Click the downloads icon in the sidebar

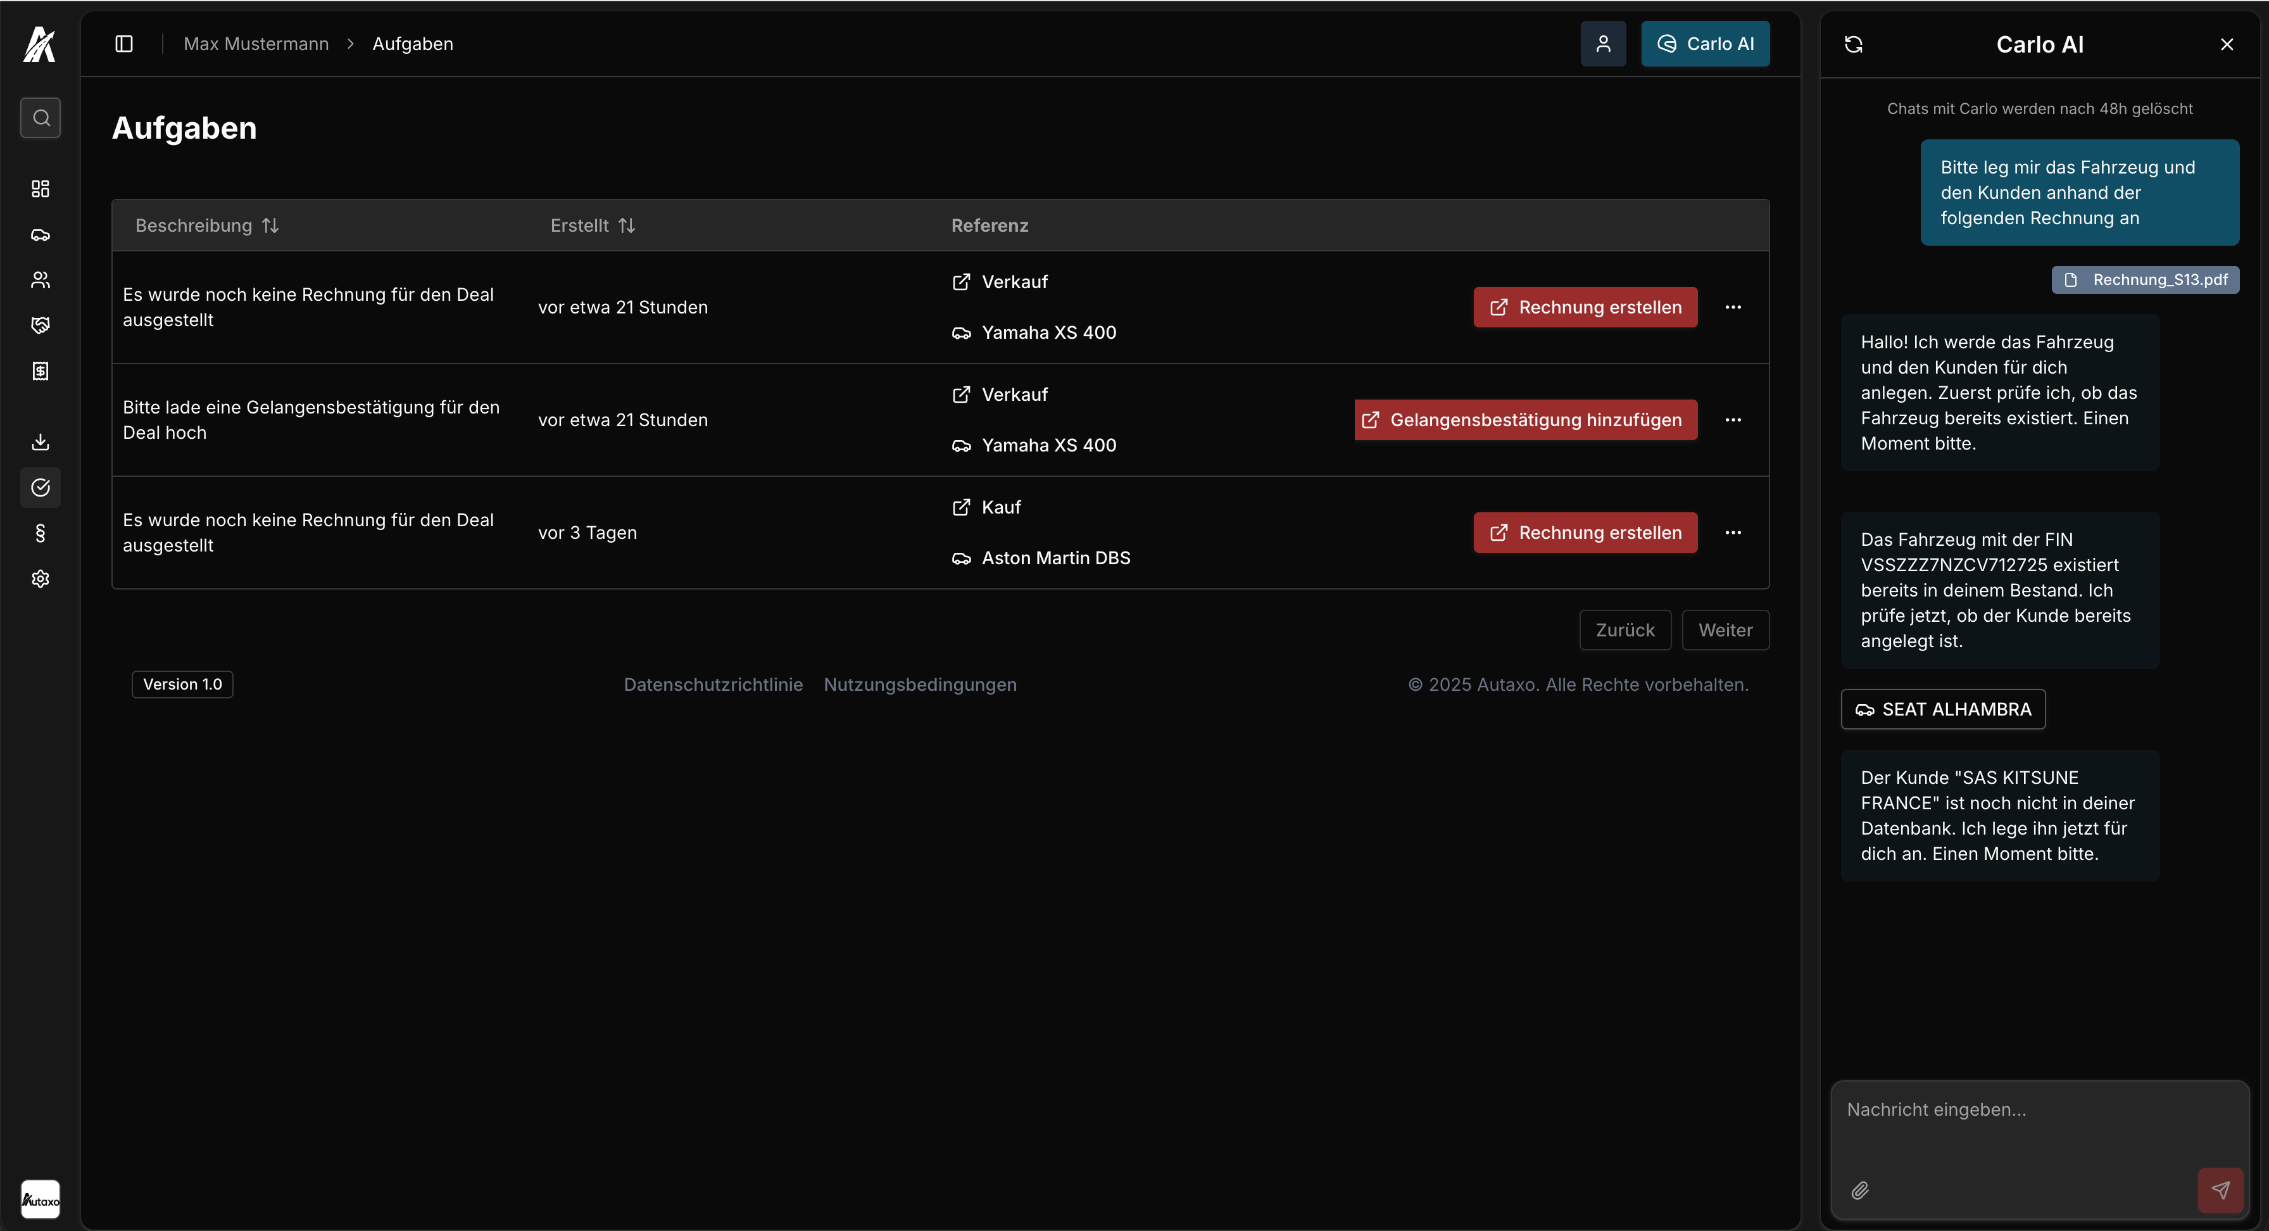[41, 441]
